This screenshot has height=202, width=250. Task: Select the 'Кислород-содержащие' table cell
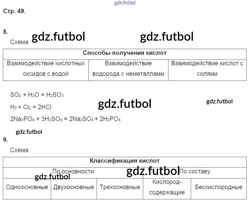[x=167, y=187]
